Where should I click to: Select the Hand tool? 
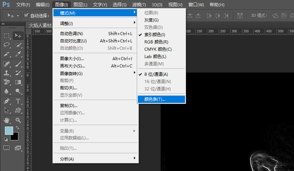[x=7, y=120]
